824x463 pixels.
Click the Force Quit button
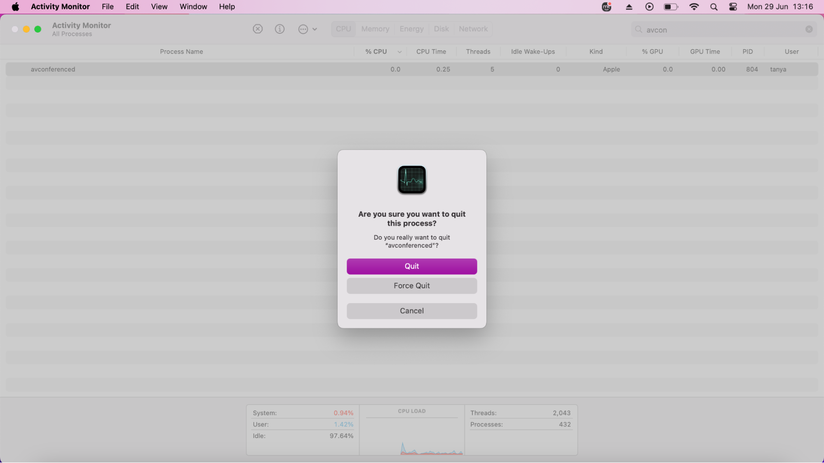pos(412,286)
